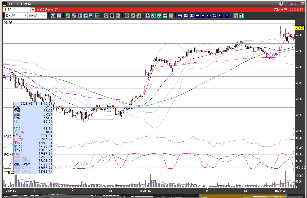This screenshot has height=198, width=307.
Task: Click the bottom chart range scrollbar thumb
Action: click(243, 196)
